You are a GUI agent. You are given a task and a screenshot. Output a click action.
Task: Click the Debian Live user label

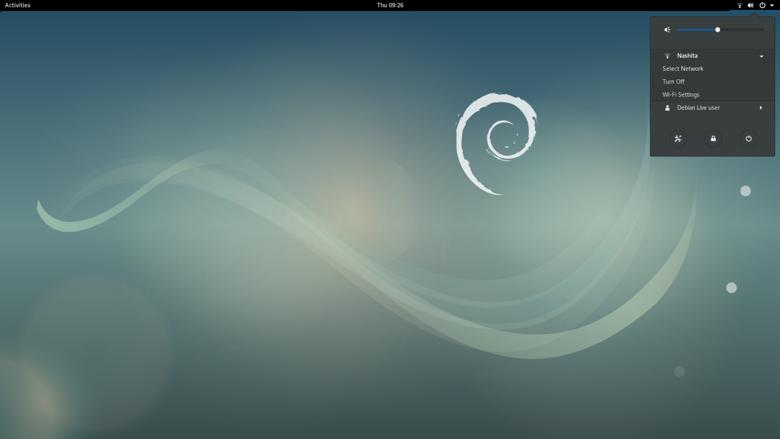(x=698, y=108)
